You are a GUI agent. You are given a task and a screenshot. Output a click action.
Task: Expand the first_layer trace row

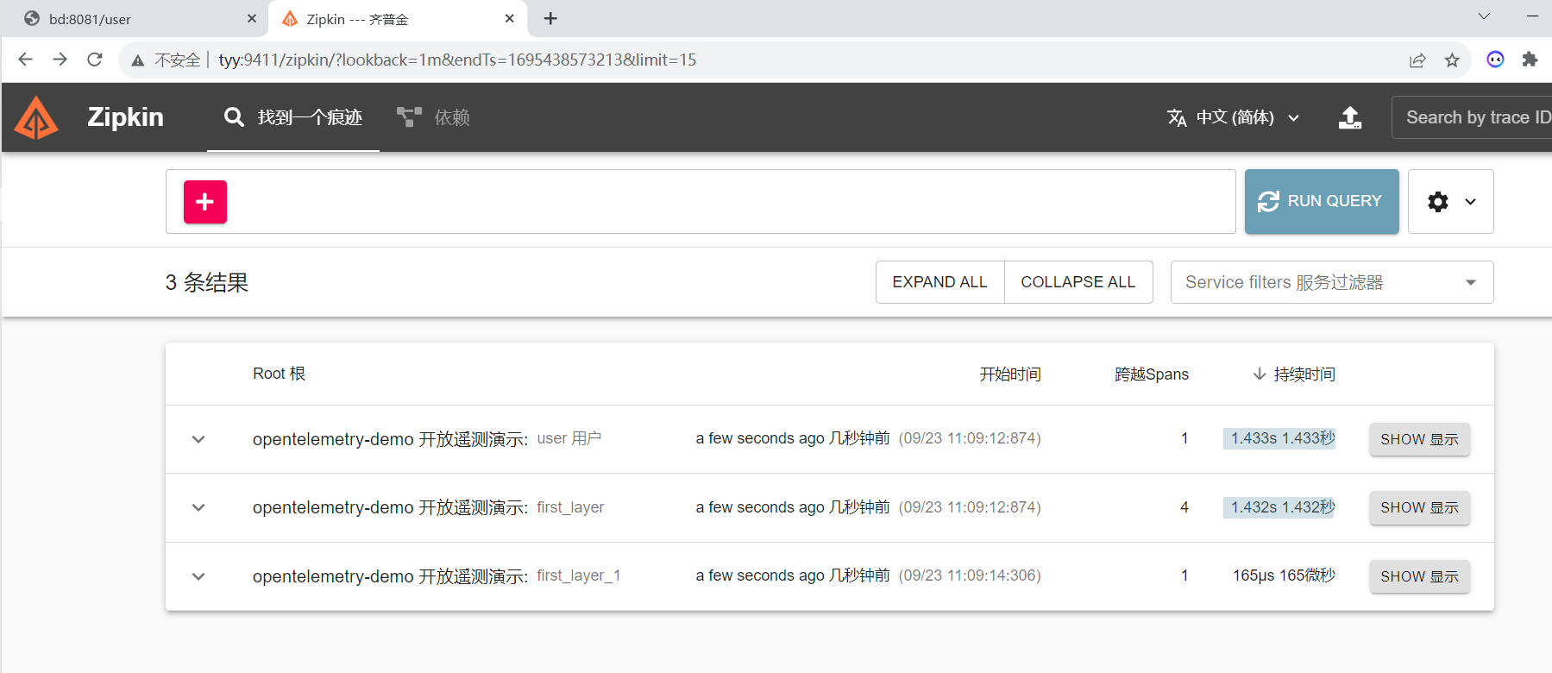click(x=198, y=507)
